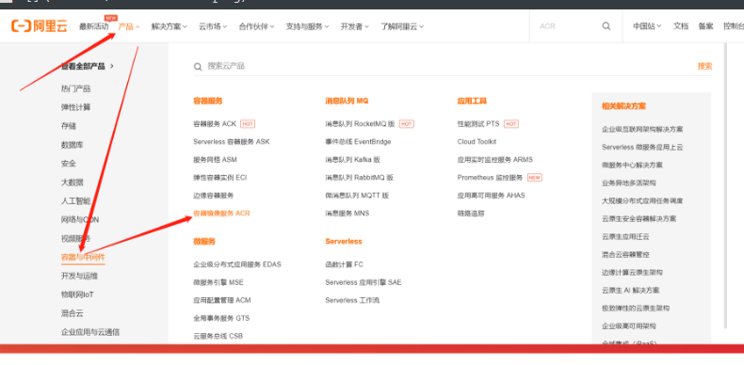
Task: Open 微服务引擎 MSE
Action: (x=218, y=282)
